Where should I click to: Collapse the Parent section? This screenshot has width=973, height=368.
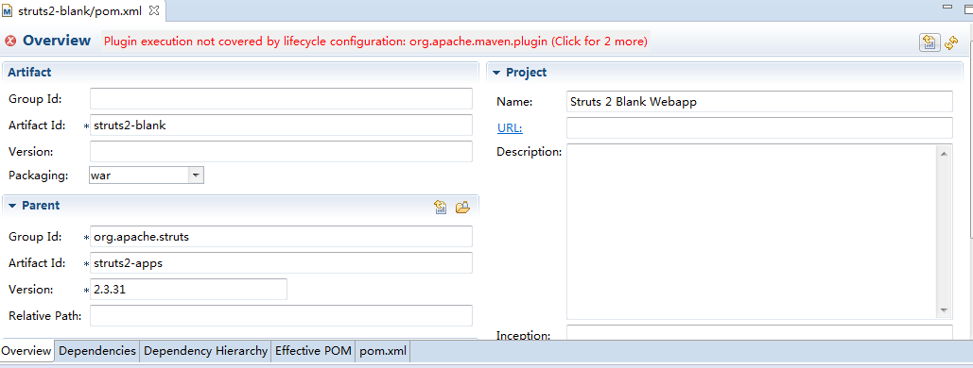tap(11, 206)
